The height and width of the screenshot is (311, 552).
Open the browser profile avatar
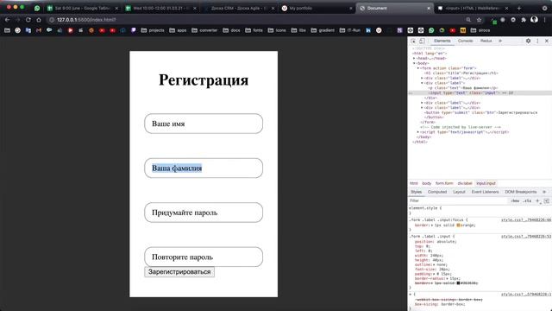(534, 19)
